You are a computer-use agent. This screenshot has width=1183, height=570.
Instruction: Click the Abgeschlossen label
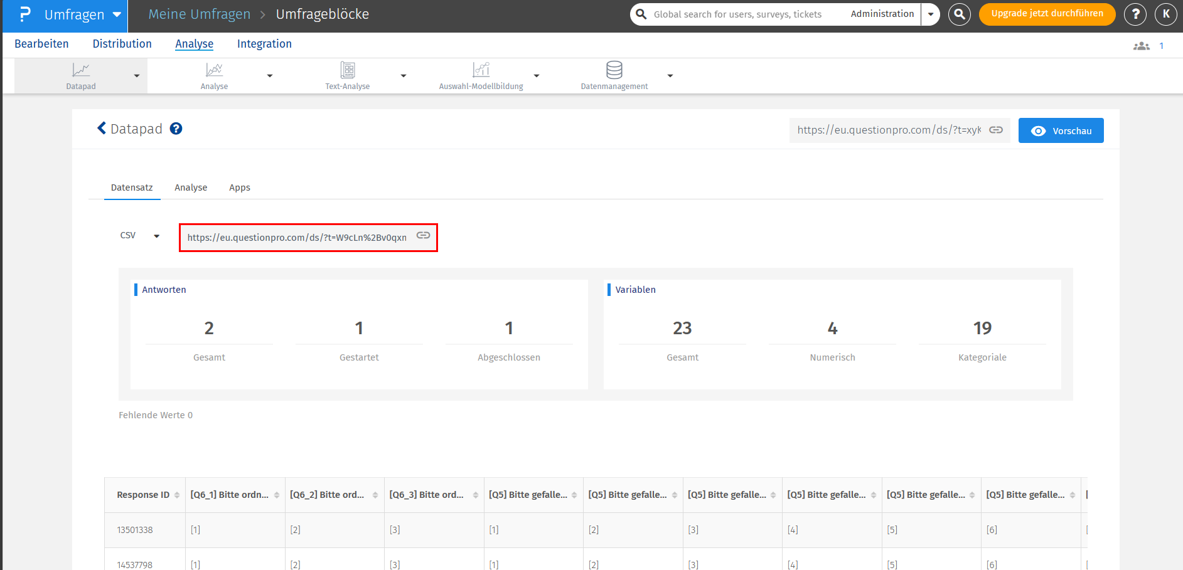(x=509, y=357)
